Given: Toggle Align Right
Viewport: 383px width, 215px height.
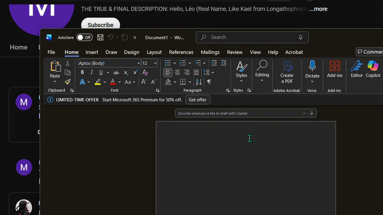Looking at the screenshot, I should 187,72.
